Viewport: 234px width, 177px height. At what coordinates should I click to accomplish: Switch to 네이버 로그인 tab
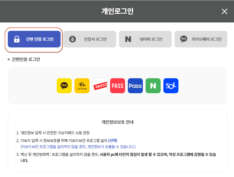pos(145,39)
